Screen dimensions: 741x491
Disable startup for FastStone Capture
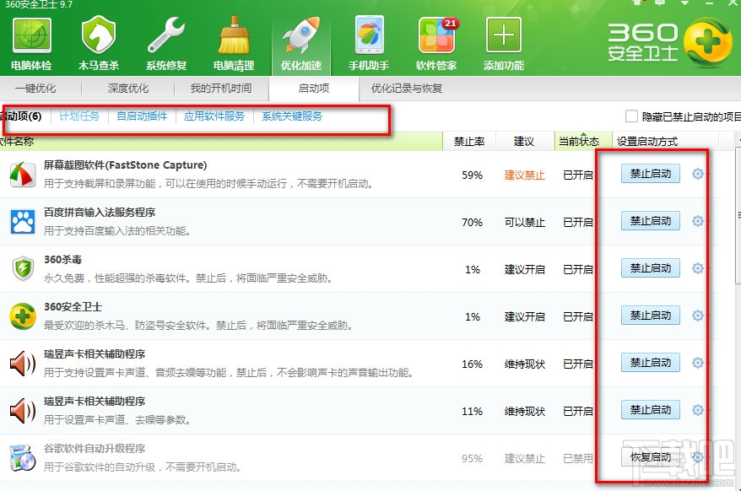650,174
